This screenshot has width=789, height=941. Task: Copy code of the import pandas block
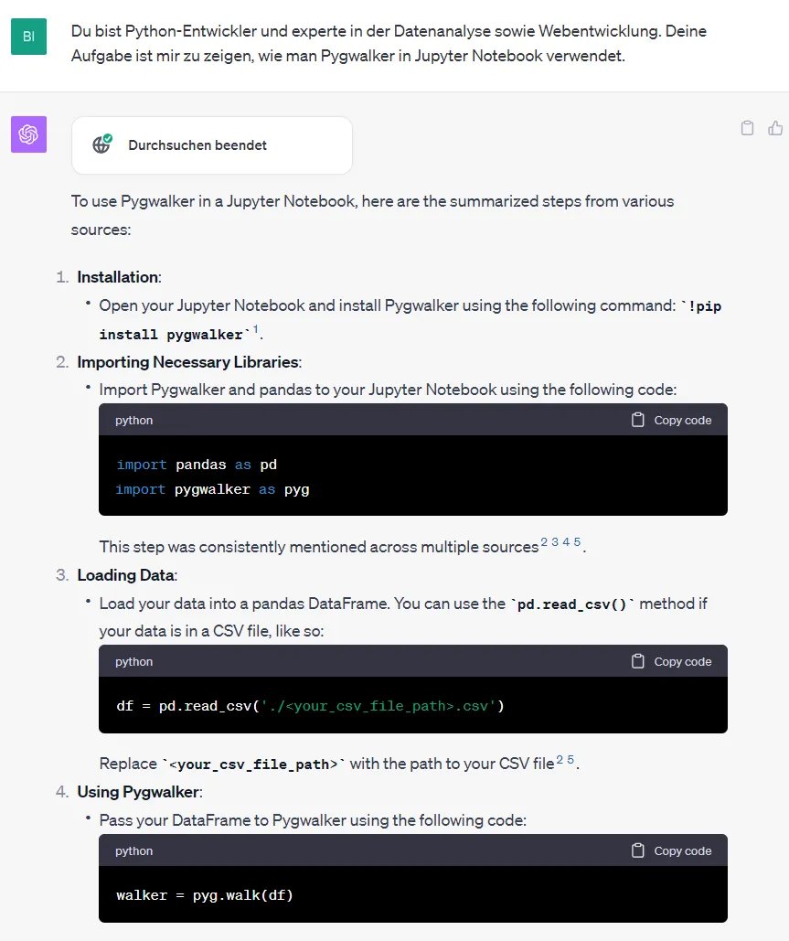click(671, 420)
